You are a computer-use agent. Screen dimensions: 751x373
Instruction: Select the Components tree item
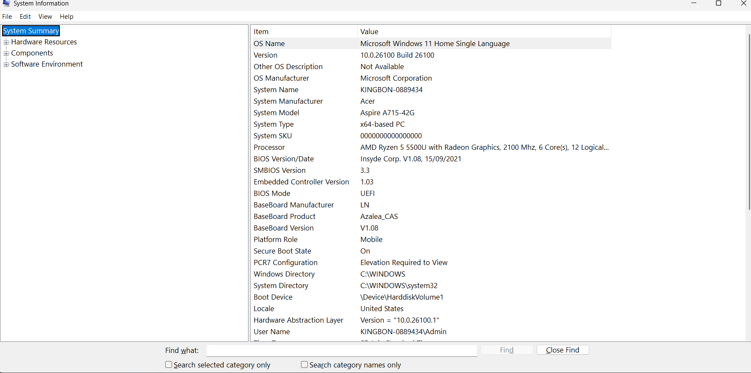(x=32, y=53)
